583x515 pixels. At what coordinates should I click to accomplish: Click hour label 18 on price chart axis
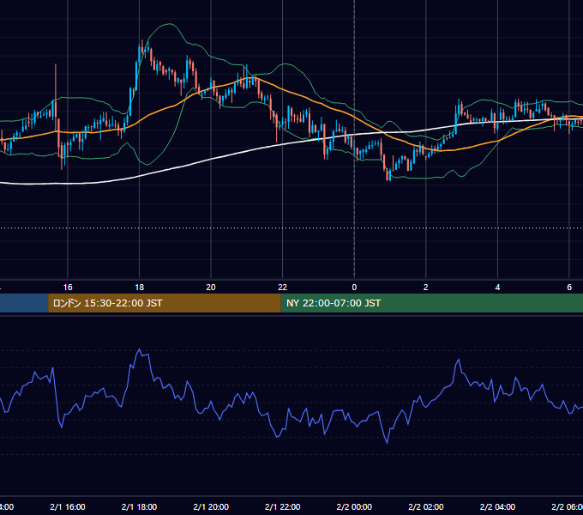click(x=140, y=288)
